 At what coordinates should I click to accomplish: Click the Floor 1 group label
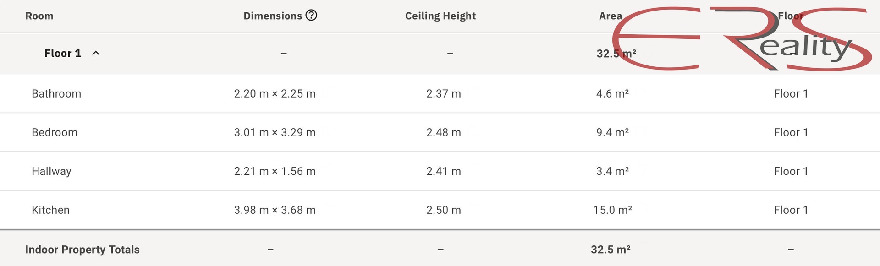(63, 53)
